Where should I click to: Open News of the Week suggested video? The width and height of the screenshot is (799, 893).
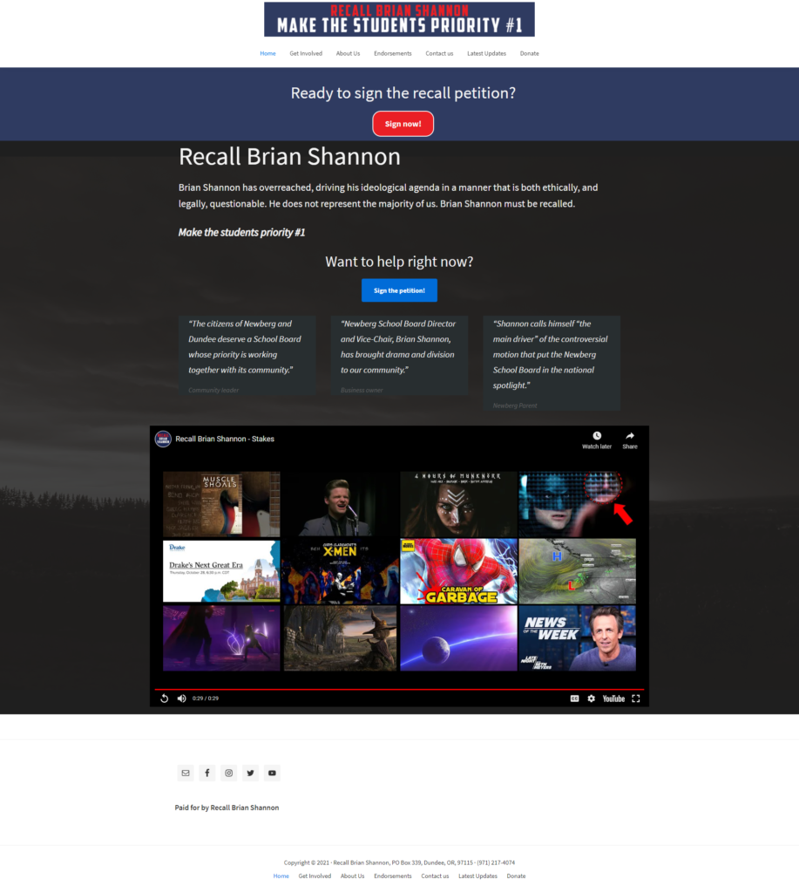point(577,637)
